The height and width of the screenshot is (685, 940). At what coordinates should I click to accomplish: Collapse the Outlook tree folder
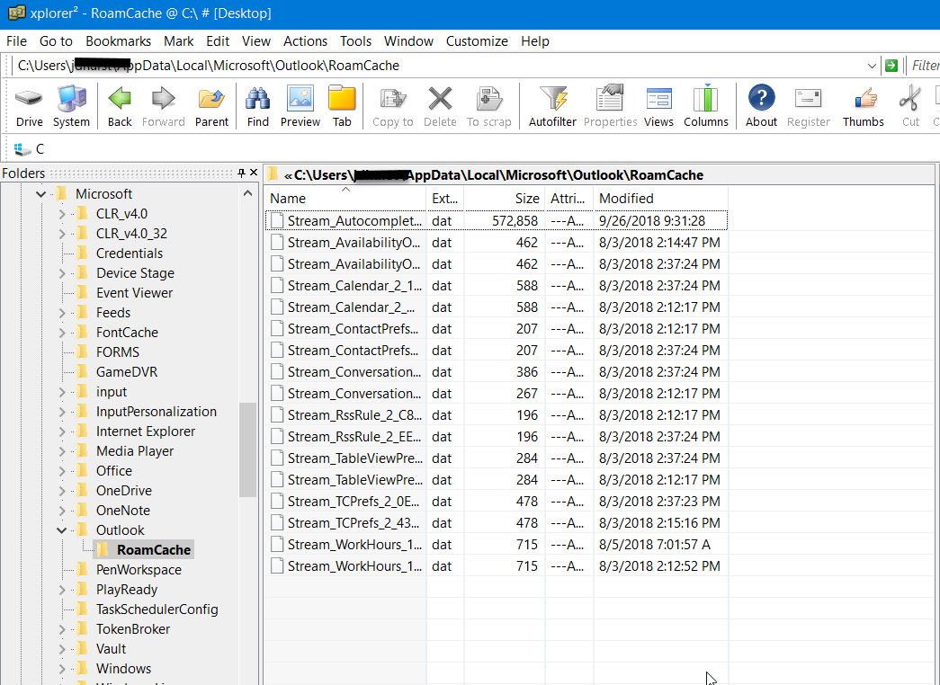click(x=61, y=530)
